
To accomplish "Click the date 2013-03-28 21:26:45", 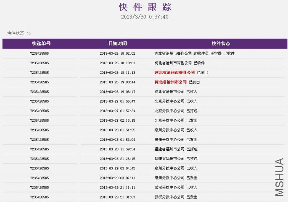I will [x=117, y=159].
